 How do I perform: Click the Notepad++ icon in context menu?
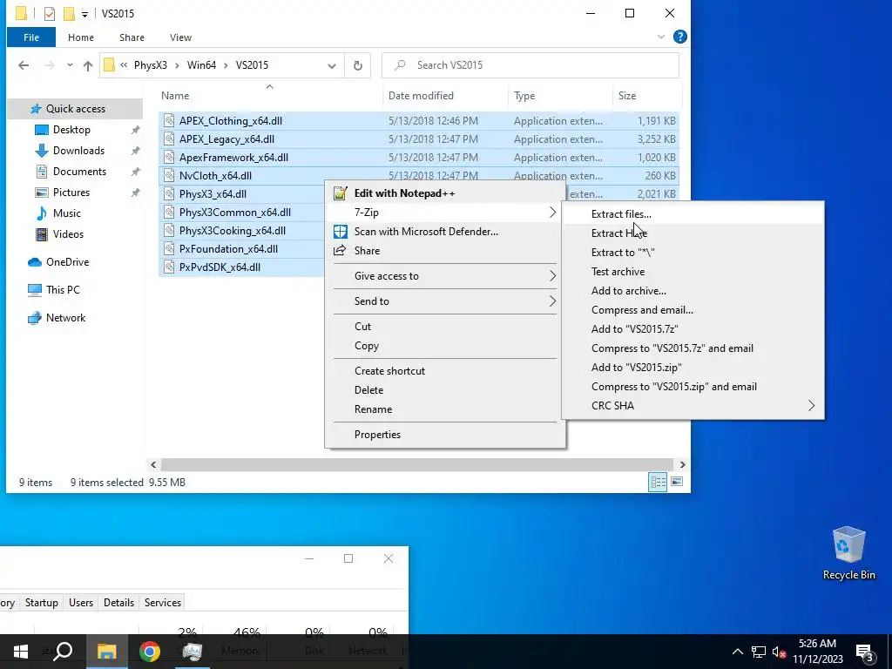pos(341,193)
